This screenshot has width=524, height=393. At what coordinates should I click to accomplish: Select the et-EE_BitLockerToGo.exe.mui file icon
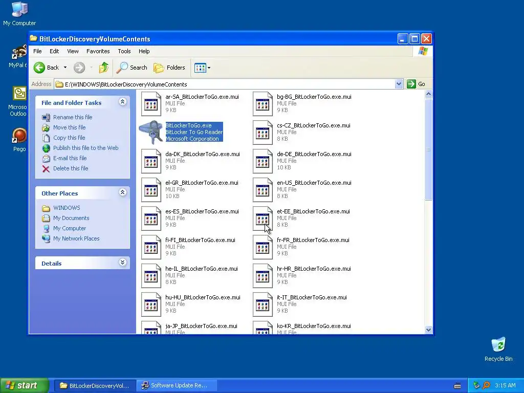point(263,219)
